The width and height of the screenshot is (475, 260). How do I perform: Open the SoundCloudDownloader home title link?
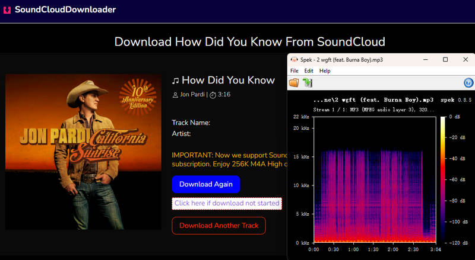[x=65, y=9]
